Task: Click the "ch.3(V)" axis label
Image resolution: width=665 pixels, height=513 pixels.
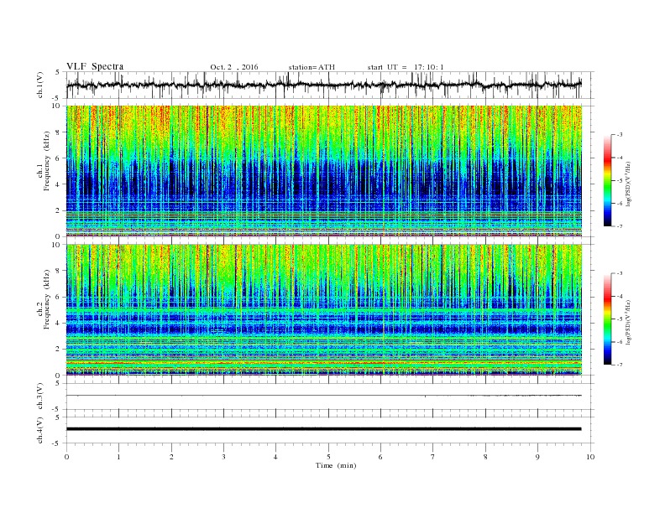Action: (40, 396)
